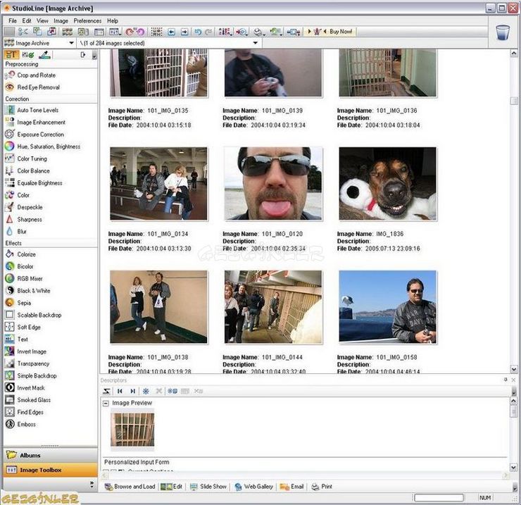
Task: Apply the Find Edges effect
Action: [x=24, y=412]
